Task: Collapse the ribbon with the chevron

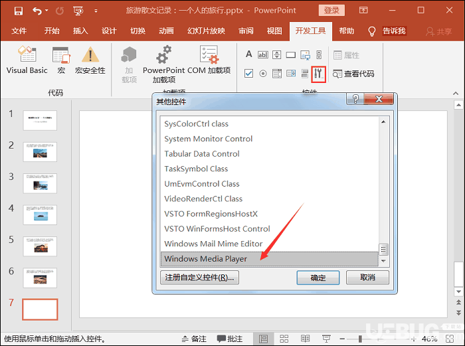Action: [x=456, y=94]
